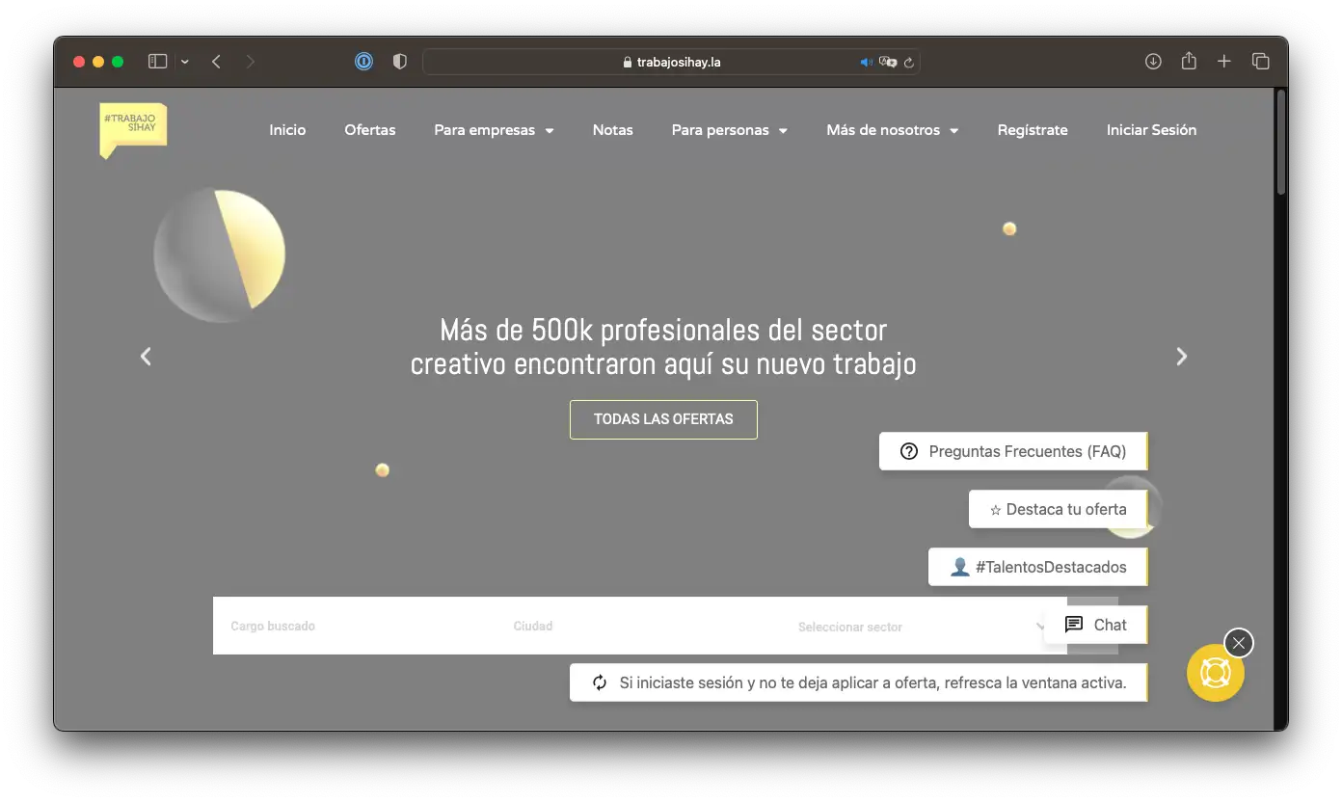The width and height of the screenshot is (1342, 802).
Task: Click the TODAS LAS OFERTAS button
Action: [663, 419]
